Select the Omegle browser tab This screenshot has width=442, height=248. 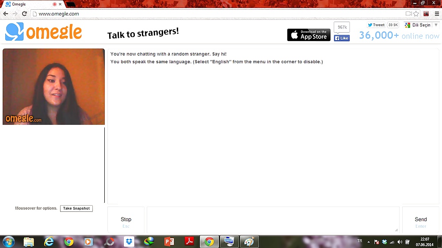click(33, 4)
